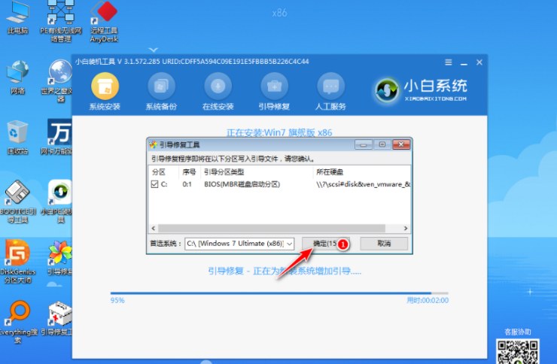Viewport: 557px width, 364px height.
Task: Close the 引导修复工具 dialog window
Action: coord(400,144)
